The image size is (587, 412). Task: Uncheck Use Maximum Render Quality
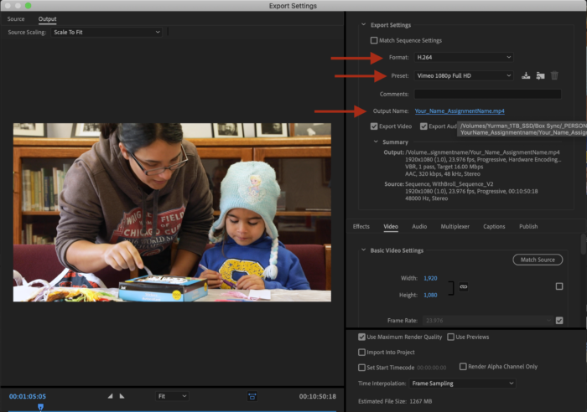[361, 337]
